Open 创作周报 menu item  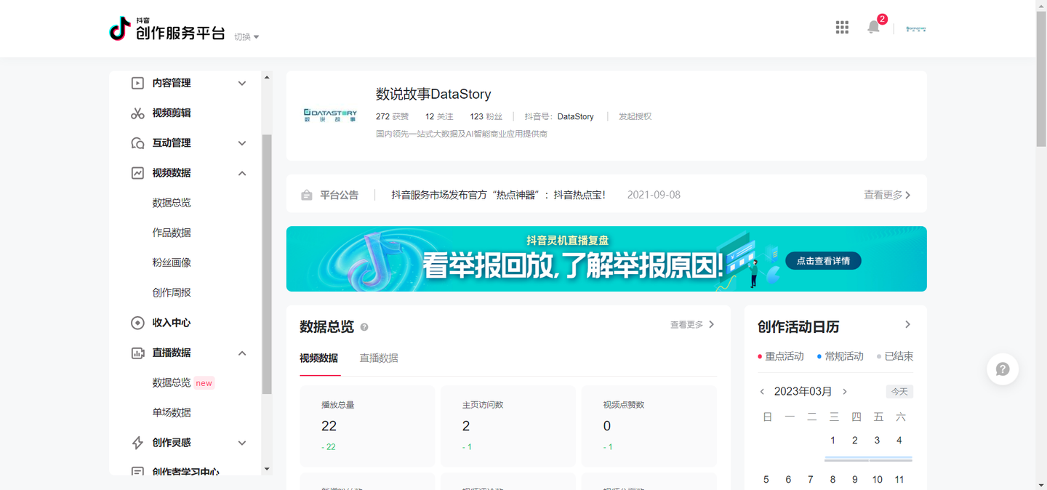(172, 293)
